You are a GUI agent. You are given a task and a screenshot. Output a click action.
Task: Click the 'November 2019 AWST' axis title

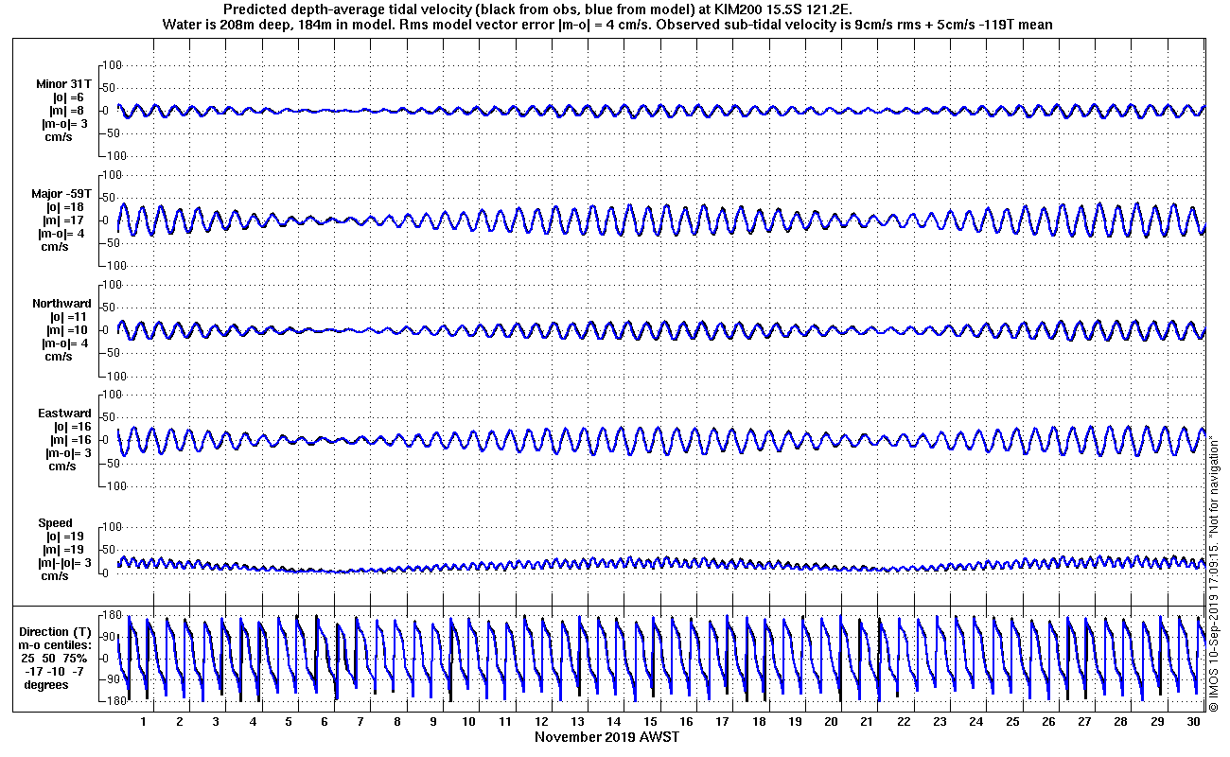pos(606,736)
